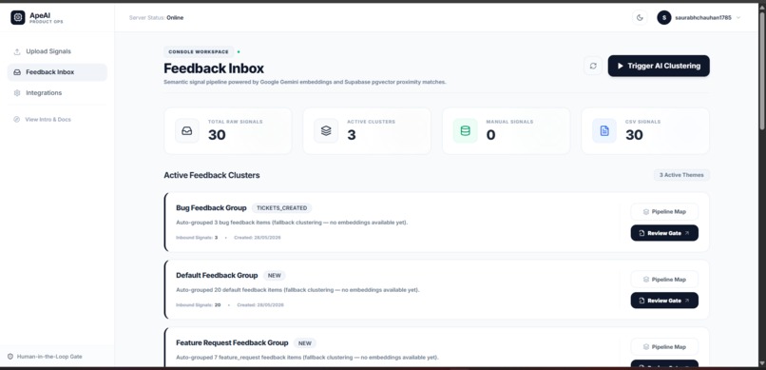This screenshot has height=370, width=766.
Task: Open Review Gate for Bug Feedback Group
Action: point(664,233)
